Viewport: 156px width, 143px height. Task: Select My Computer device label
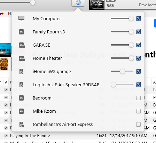click(47, 19)
